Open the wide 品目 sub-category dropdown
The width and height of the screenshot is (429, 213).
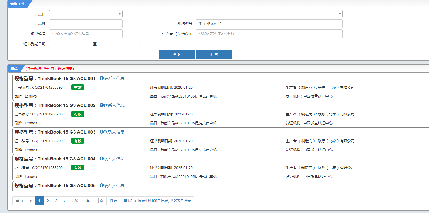pyautogui.click(x=233, y=14)
